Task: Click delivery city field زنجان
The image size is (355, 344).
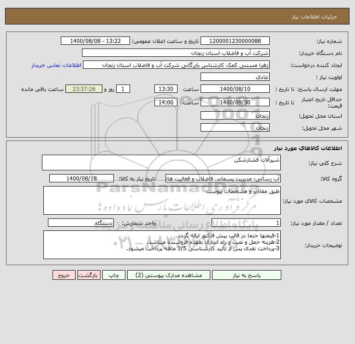Action: 235,127
